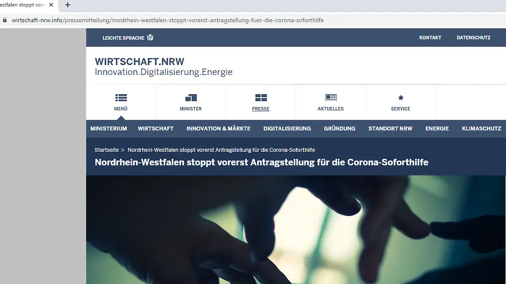This screenshot has width=506, height=284.
Task: Close the current browser tab
Action: 51,5
